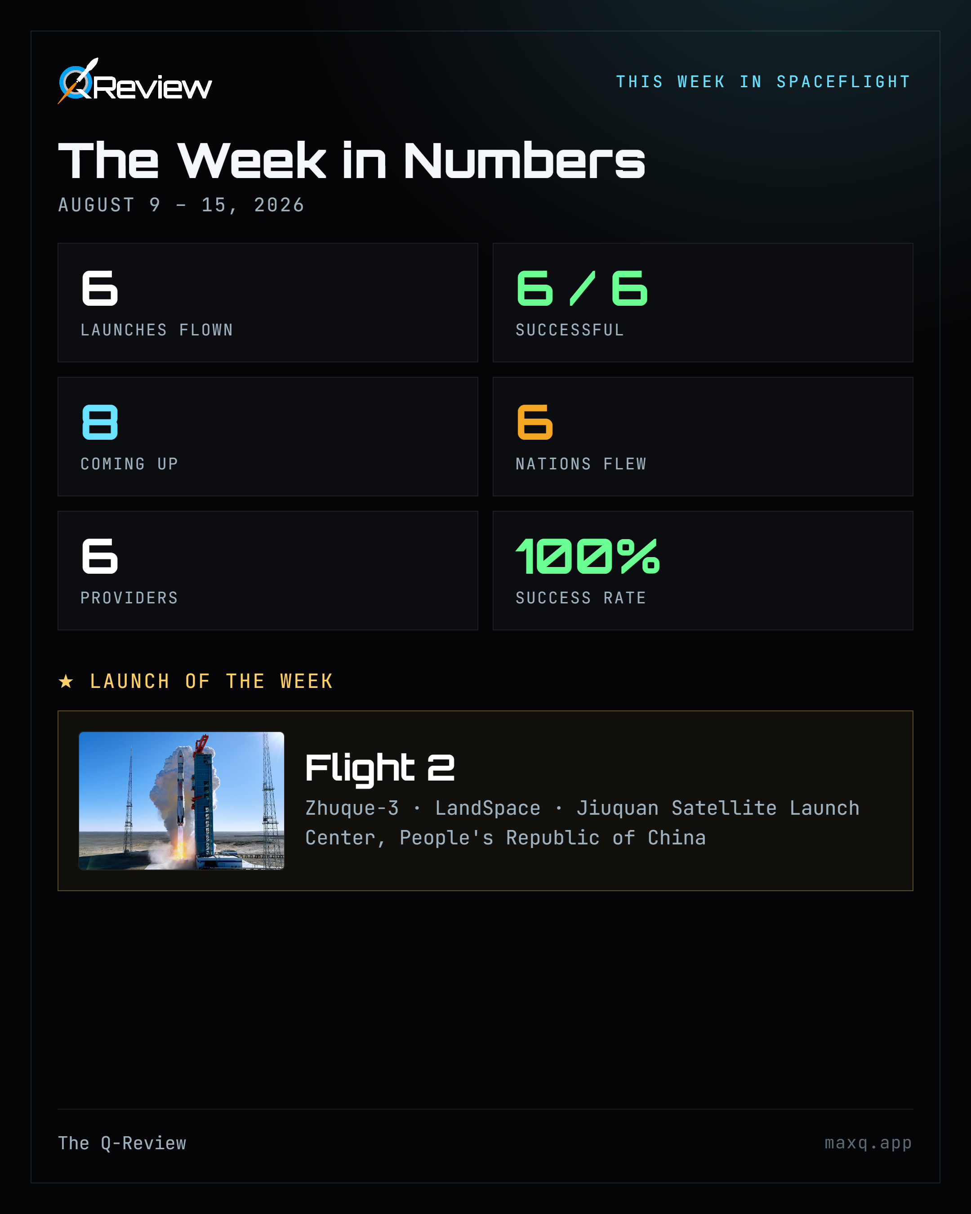Select the Flight 2 title

pyautogui.click(x=380, y=768)
